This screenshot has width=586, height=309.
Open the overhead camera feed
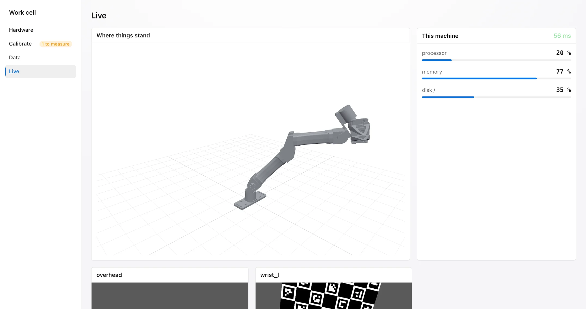170,296
